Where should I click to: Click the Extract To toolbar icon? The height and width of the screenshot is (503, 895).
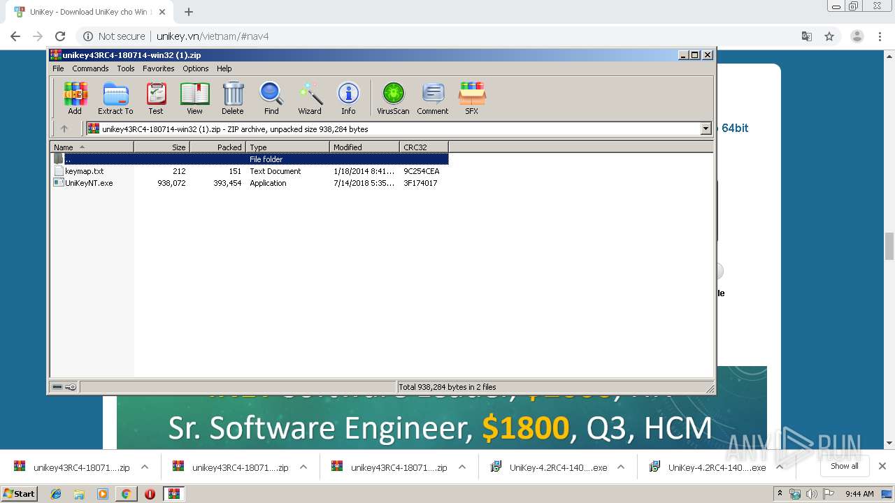click(115, 98)
